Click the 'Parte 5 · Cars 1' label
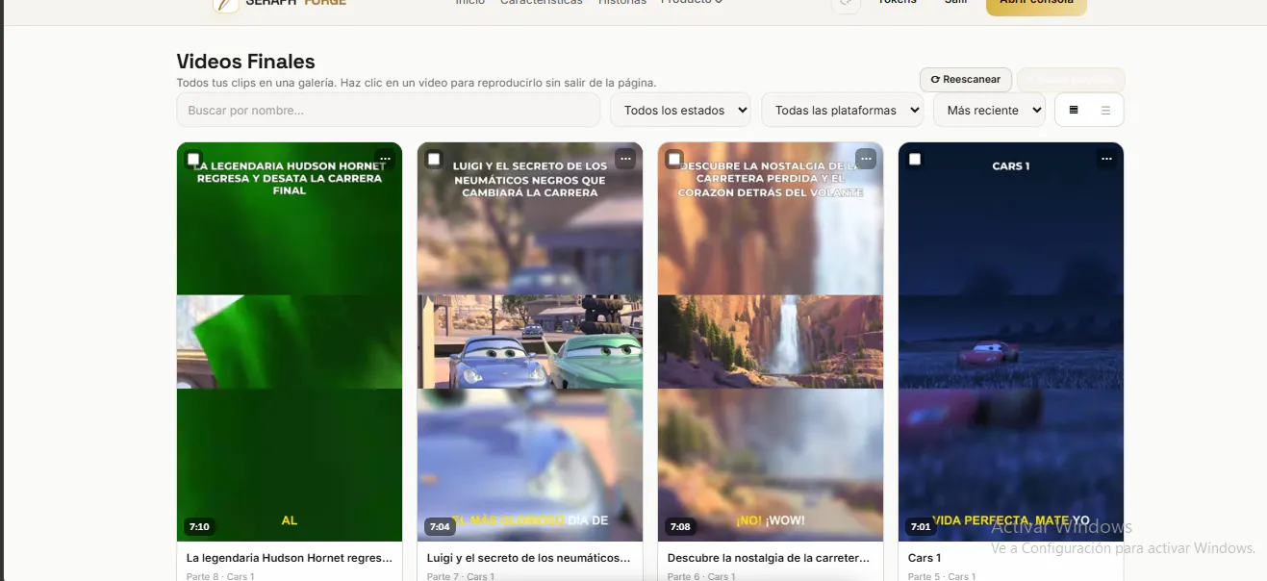Viewport: 1267px width, 581px height. click(x=942, y=576)
